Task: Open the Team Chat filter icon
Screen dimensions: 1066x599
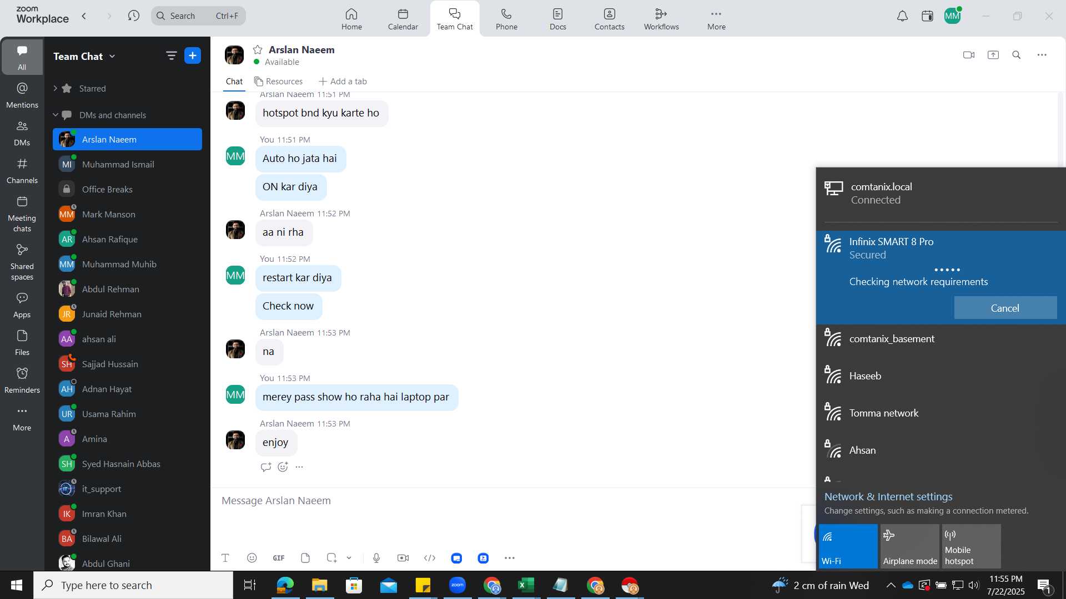Action: pos(171,56)
